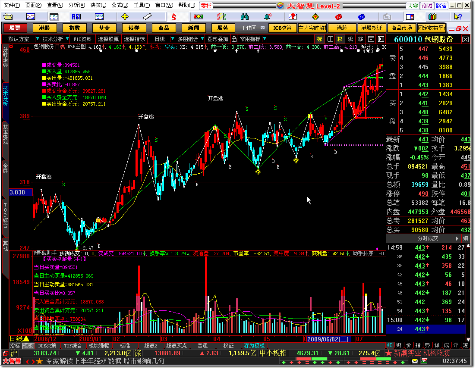Toggle the 移 move button
Viewport: 476px width, 369px height.
tap(360, 39)
